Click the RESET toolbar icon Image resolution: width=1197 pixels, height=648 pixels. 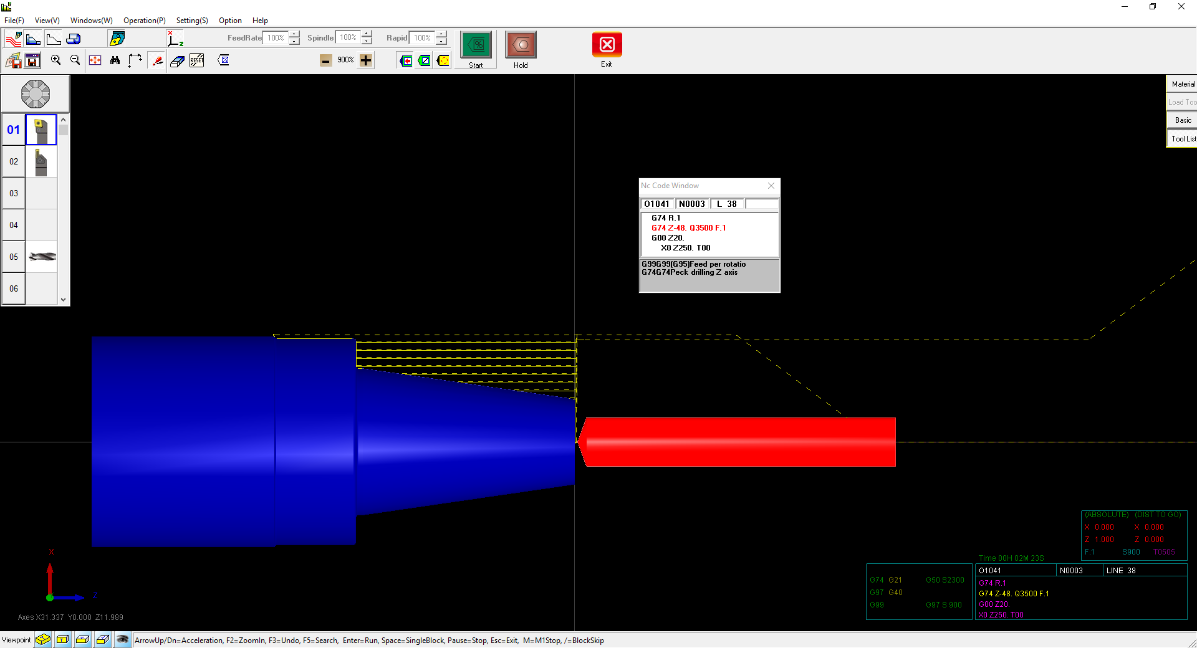tap(197, 60)
